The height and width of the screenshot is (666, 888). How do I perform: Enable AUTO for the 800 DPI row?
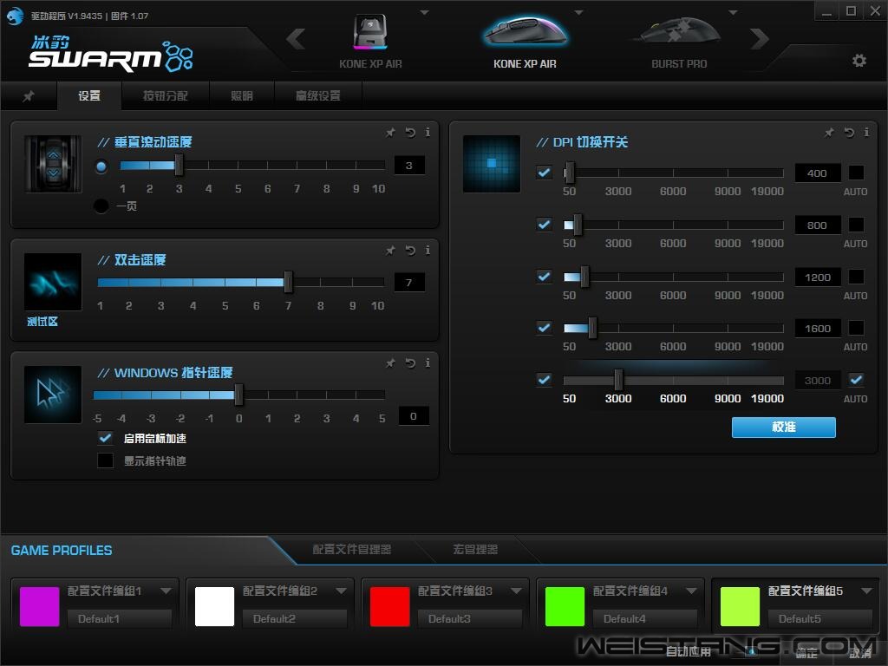[x=856, y=225]
